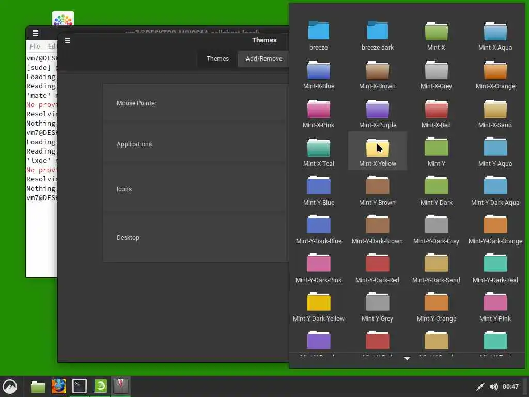Select Mint-Y-Grey icon theme
This screenshot has width=529, height=397.
point(377,307)
